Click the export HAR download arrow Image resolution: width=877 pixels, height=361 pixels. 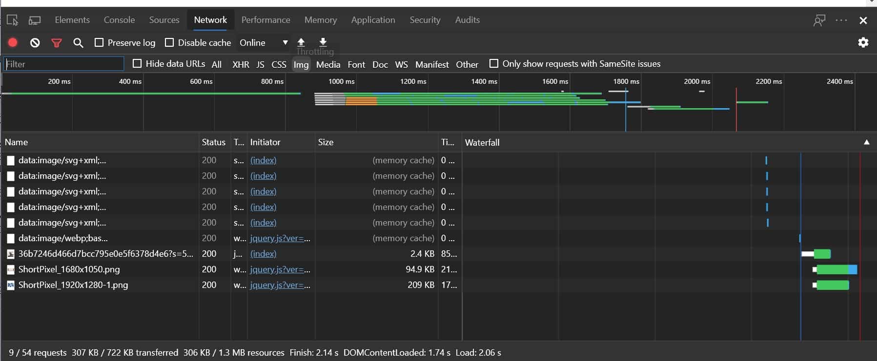pyautogui.click(x=323, y=42)
